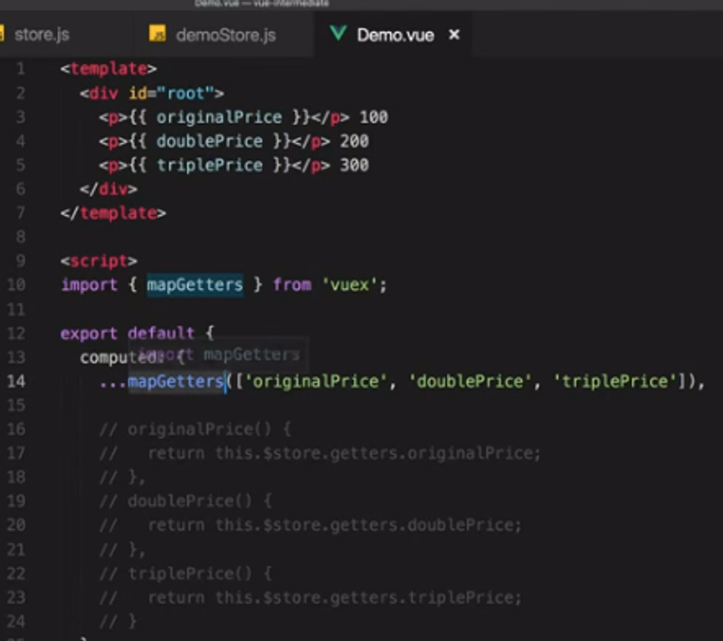Click the JS file icon on demoStore.js tab
Viewport: 723px width, 641px height.
(157, 34)
